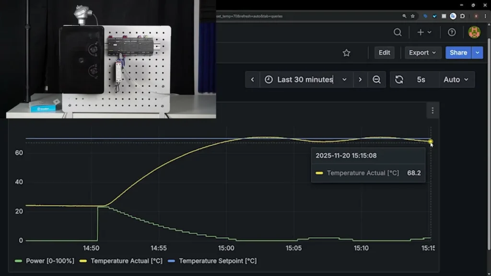Image resolution: width=491 pixels, height=276 pixels.
Task: Click the blue Temperature Setpoint color swatch
Action: pyautogui.click(x=171, y=261)
